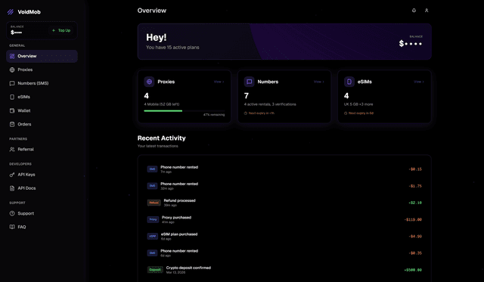Open the API Keys page
Image resolution: width=484 pixels, height=282 pixels.
point(42,175)
